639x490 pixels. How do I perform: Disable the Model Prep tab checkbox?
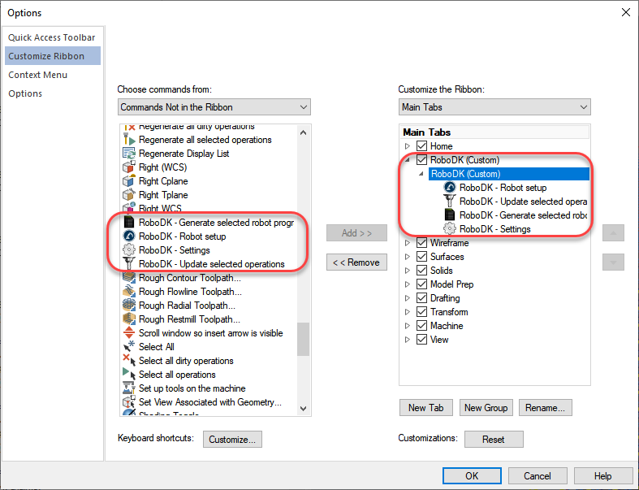[421, 284]
